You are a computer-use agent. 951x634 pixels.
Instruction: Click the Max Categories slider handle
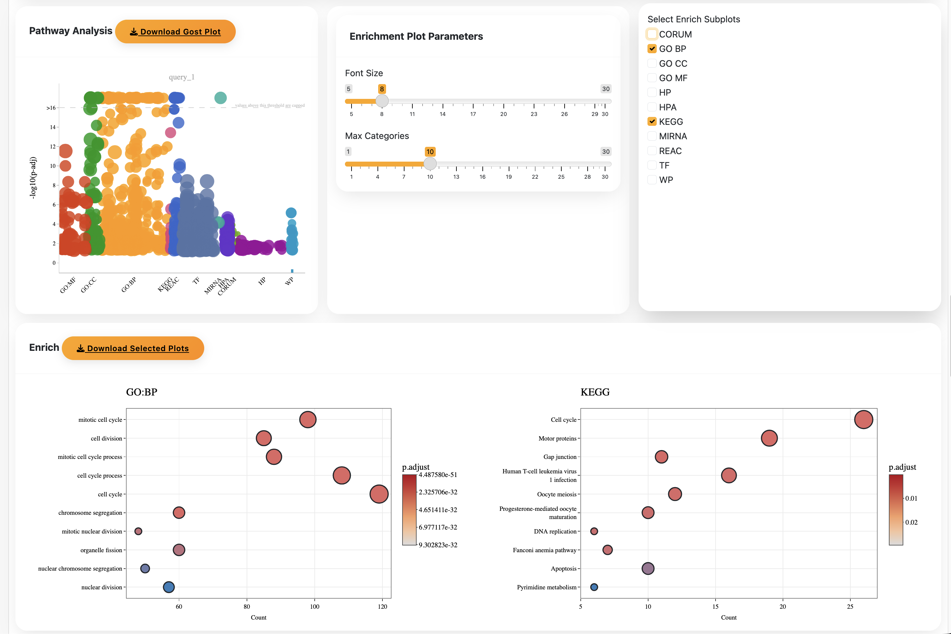click(430, 163)
